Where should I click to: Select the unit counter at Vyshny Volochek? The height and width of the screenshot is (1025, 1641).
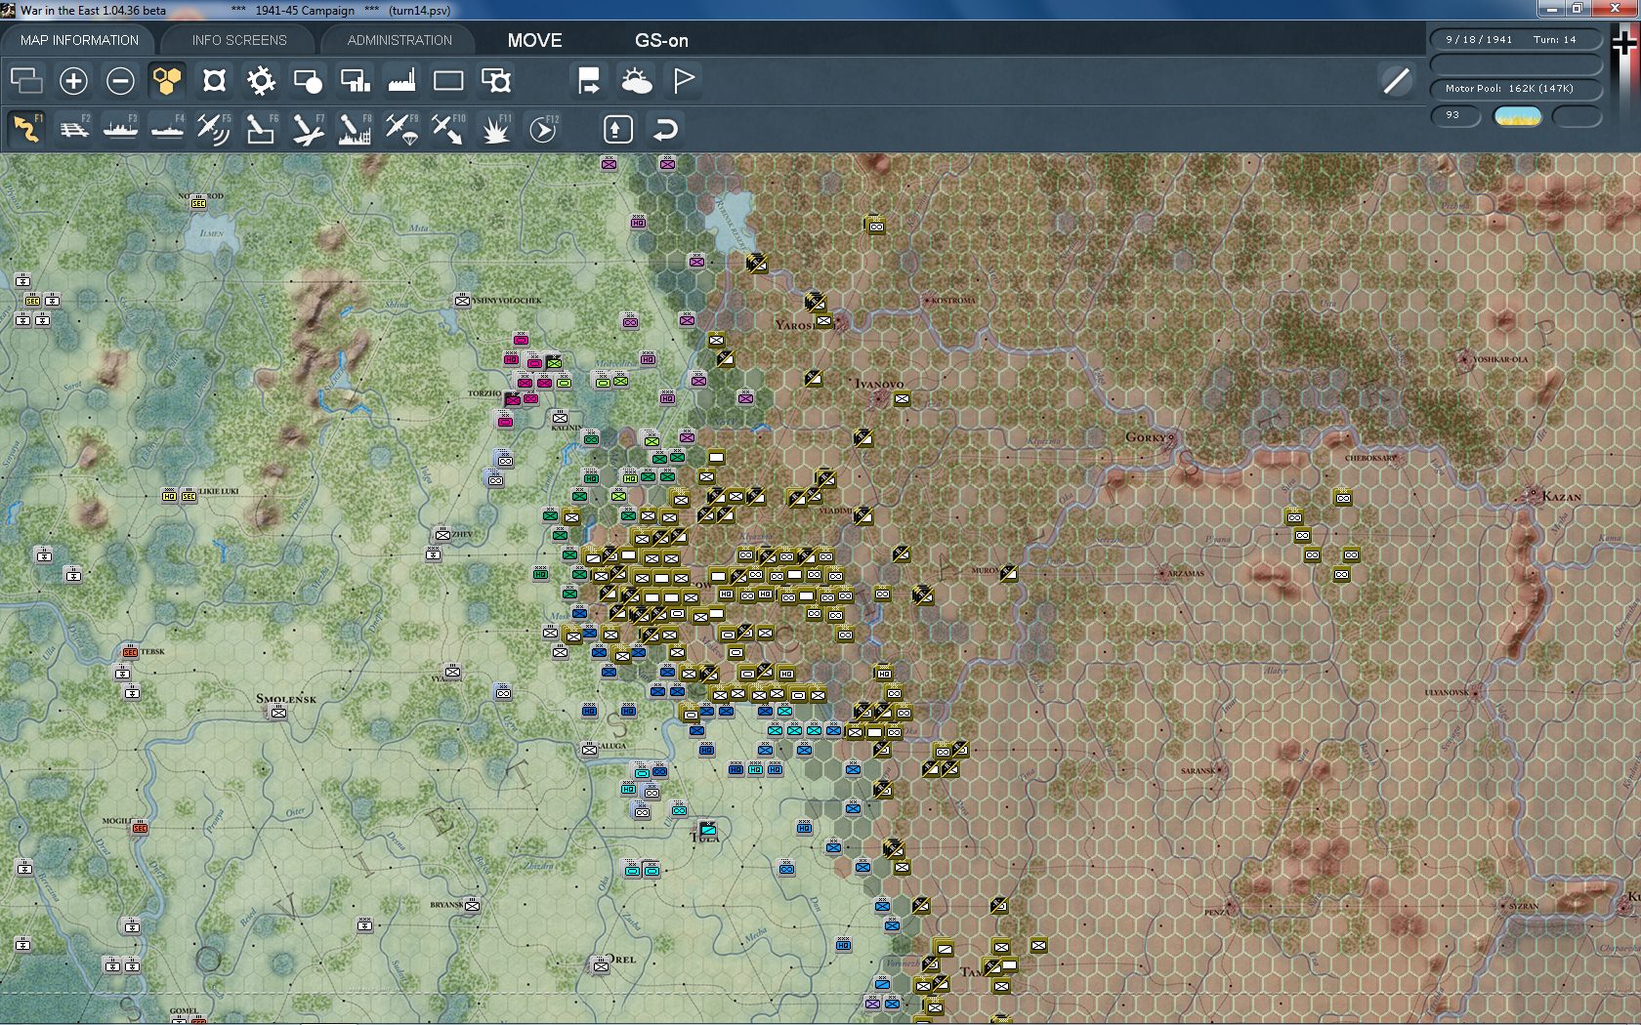[x=462, y=301]
